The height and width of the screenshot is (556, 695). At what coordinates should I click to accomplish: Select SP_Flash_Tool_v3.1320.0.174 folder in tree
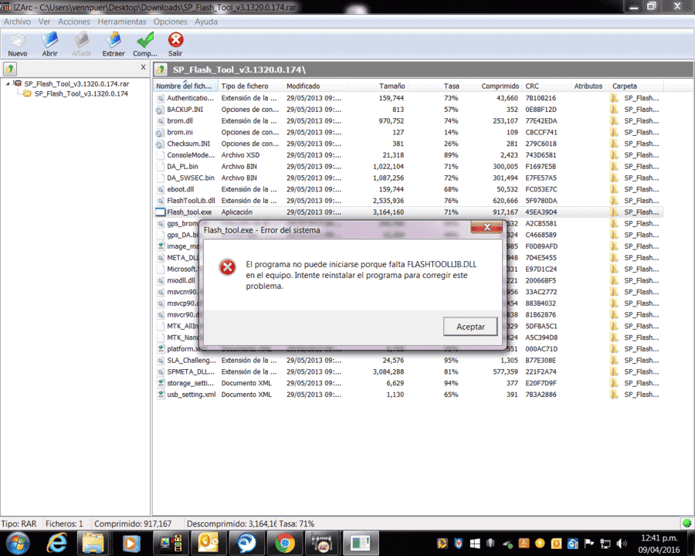[x=81, y=93]
